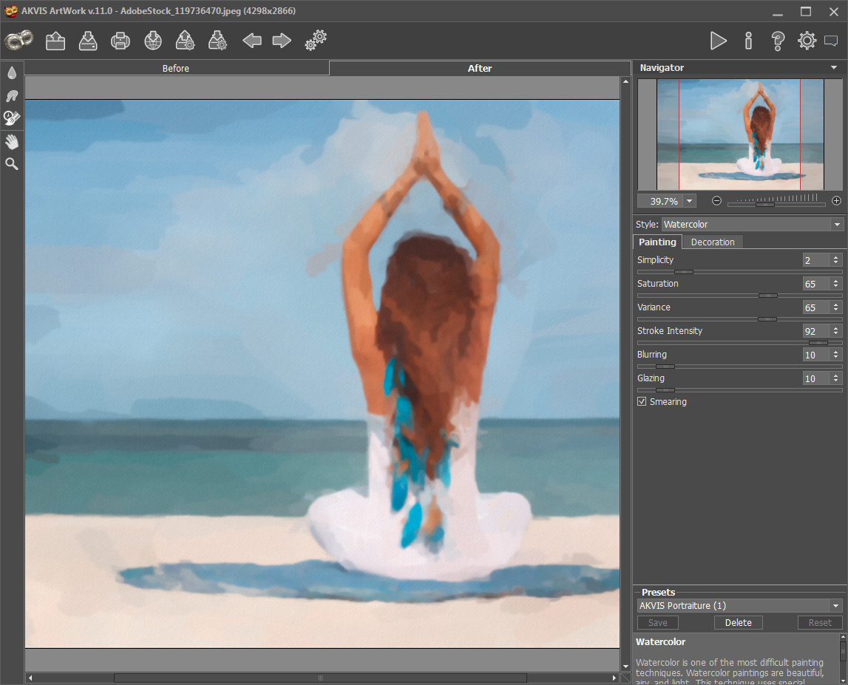Grab the Hand tool for panning

coord(11,141)
